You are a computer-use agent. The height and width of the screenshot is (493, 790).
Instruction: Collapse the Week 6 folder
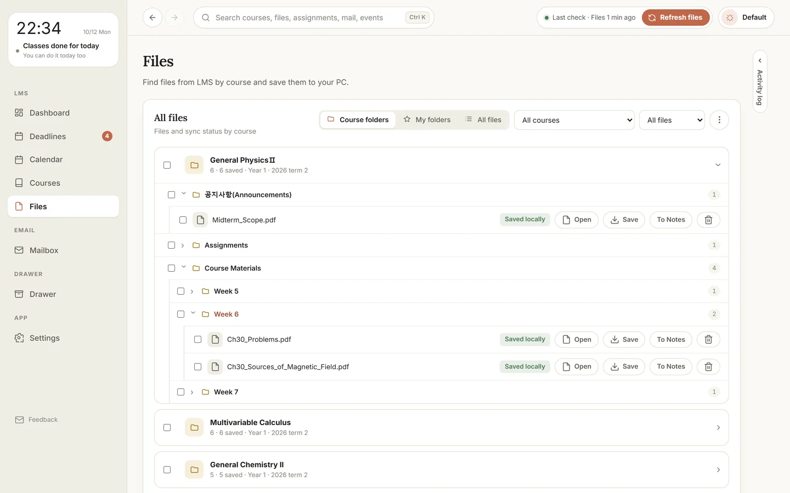coord(193,313)
